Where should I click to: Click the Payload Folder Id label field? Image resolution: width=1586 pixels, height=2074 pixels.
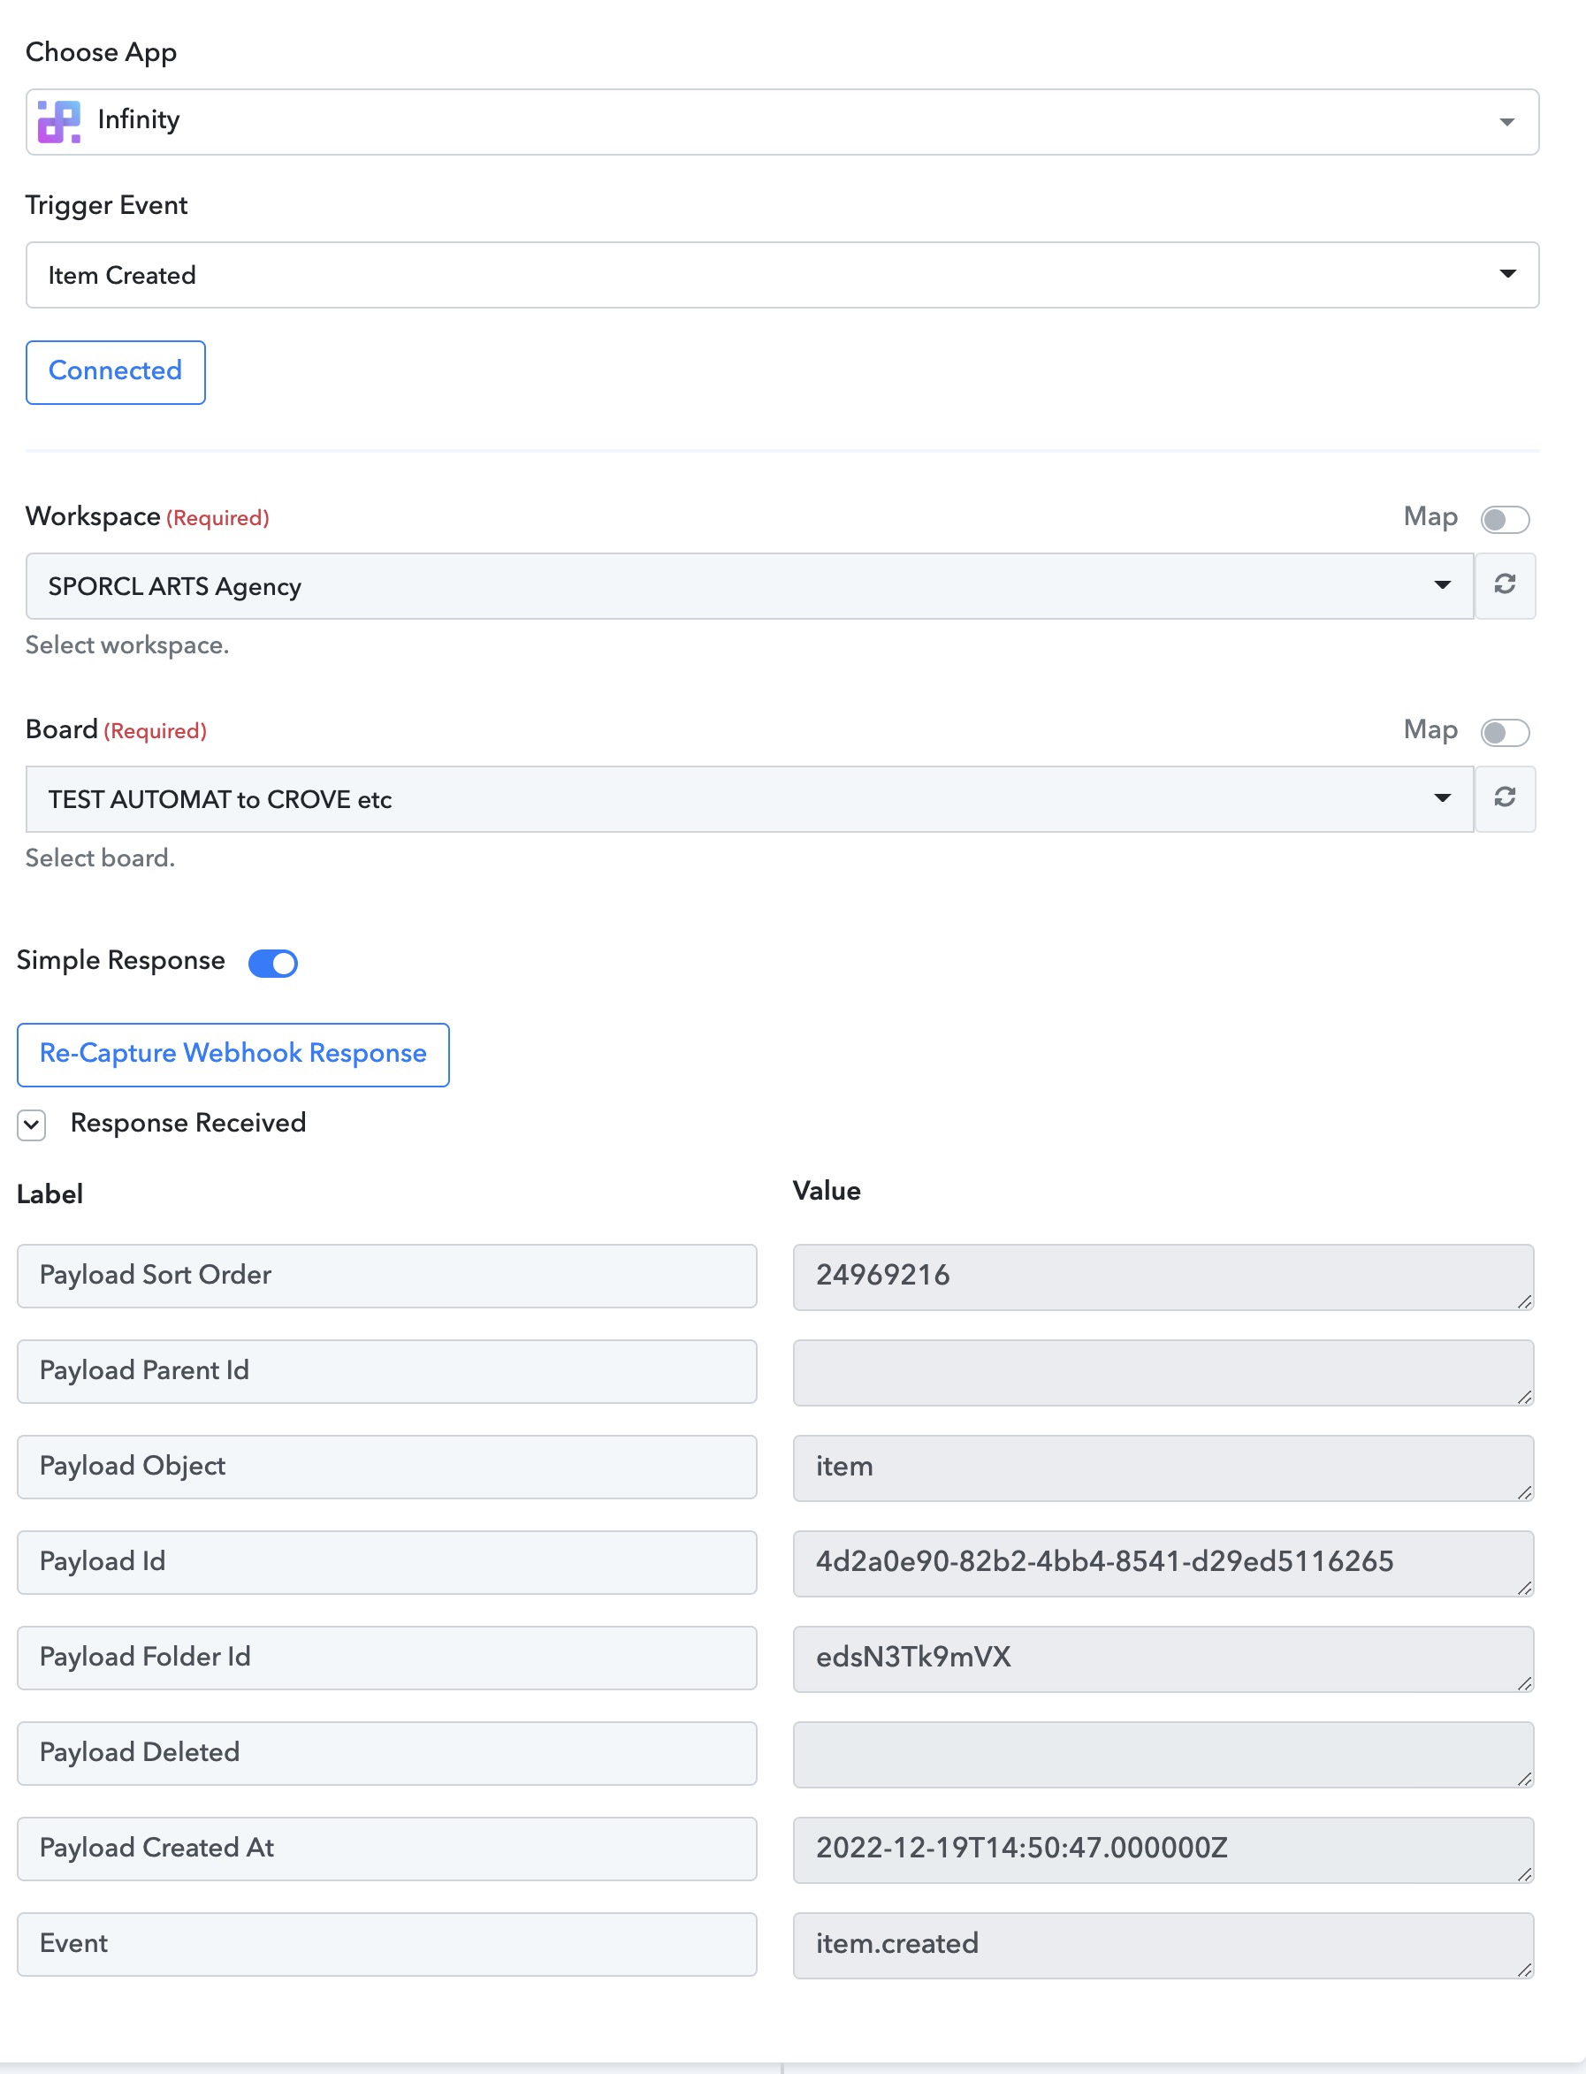(387, 1657)
